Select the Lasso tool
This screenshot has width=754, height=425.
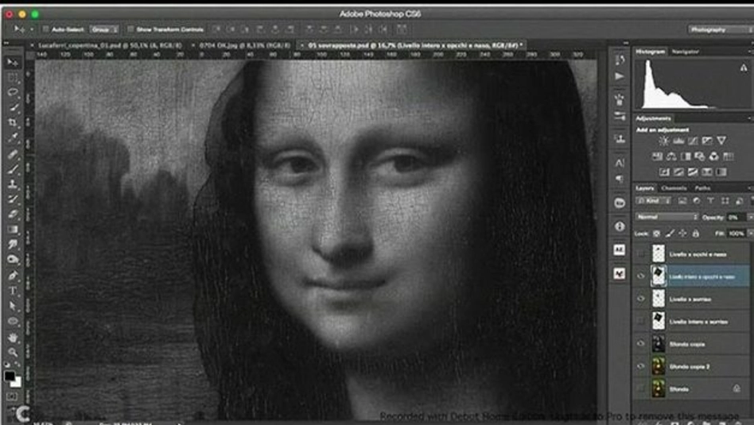coord(13,92)
